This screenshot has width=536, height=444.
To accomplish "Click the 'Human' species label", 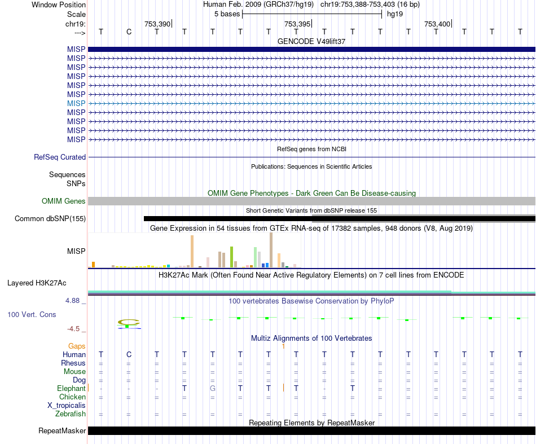I will 74,354.
